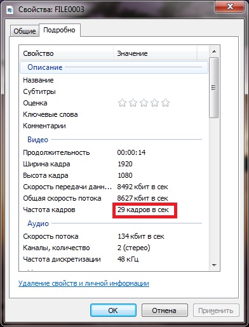
Task: Click the value 2 (стерео)
Action: point(134,248)
